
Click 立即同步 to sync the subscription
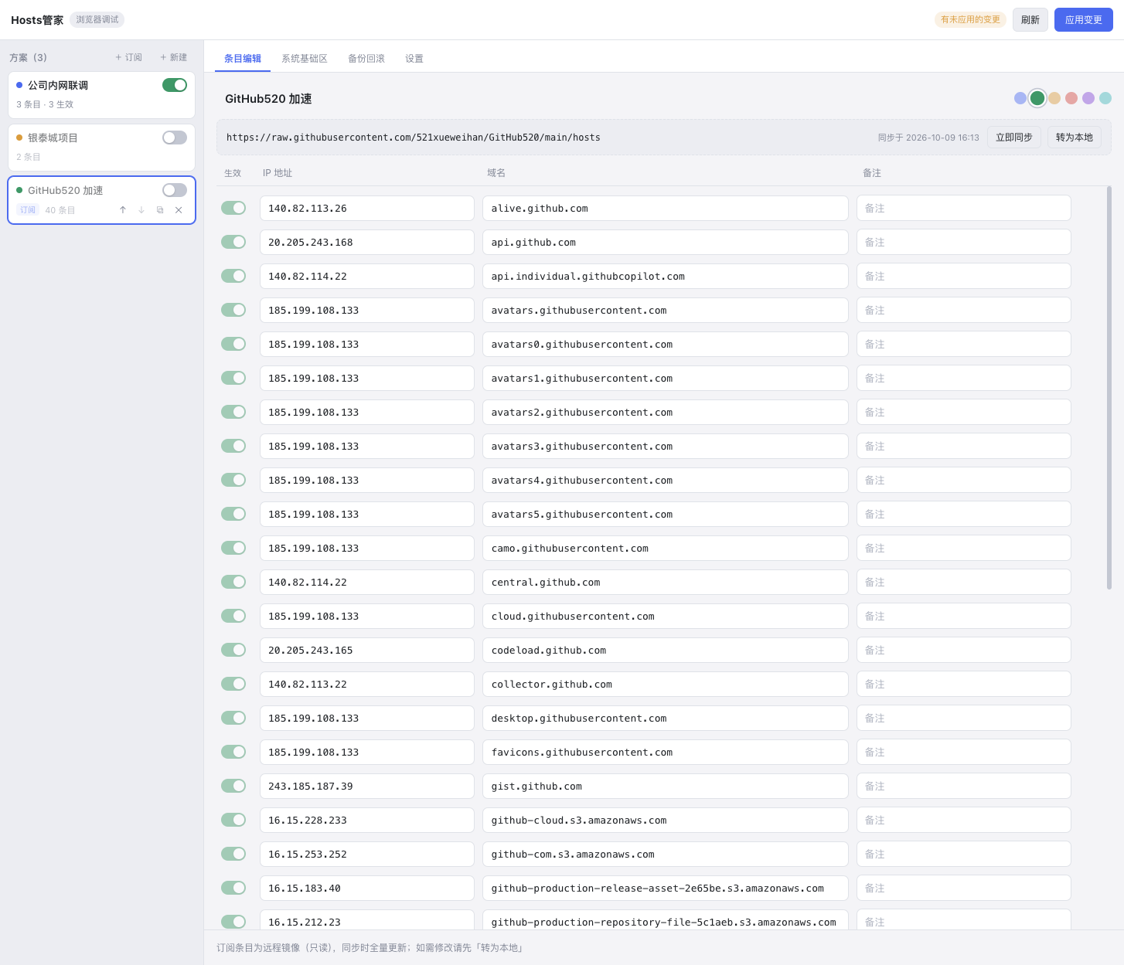pyautogui.click(x=1014, y=138)
